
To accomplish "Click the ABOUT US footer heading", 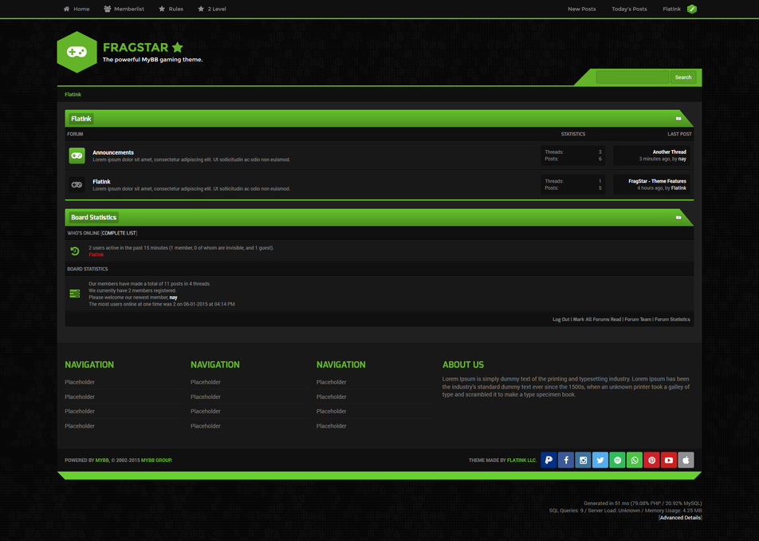I will (462, 365).
